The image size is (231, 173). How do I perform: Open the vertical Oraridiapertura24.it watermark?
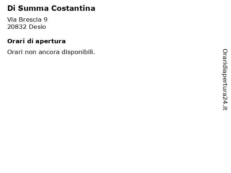click(x=225, y=80)
